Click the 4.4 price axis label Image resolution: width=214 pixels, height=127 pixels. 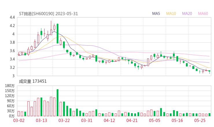tap(12, 17)
